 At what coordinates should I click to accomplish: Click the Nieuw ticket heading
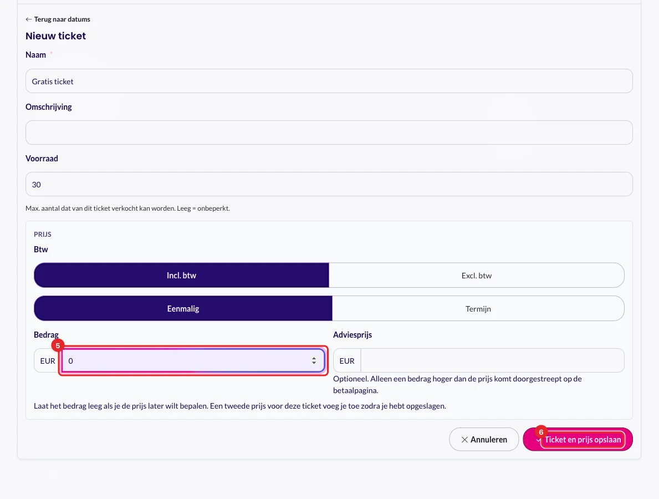click(x=55, y=36)
